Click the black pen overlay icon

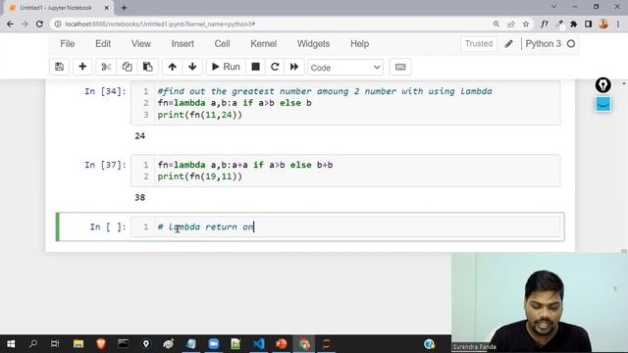pos(602,85)
